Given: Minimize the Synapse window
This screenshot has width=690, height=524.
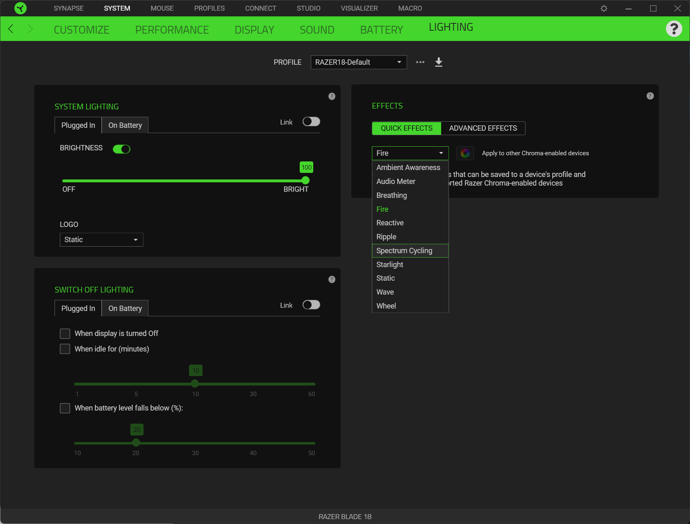Looking at the screenshot, I should click(x=629, y=8).
